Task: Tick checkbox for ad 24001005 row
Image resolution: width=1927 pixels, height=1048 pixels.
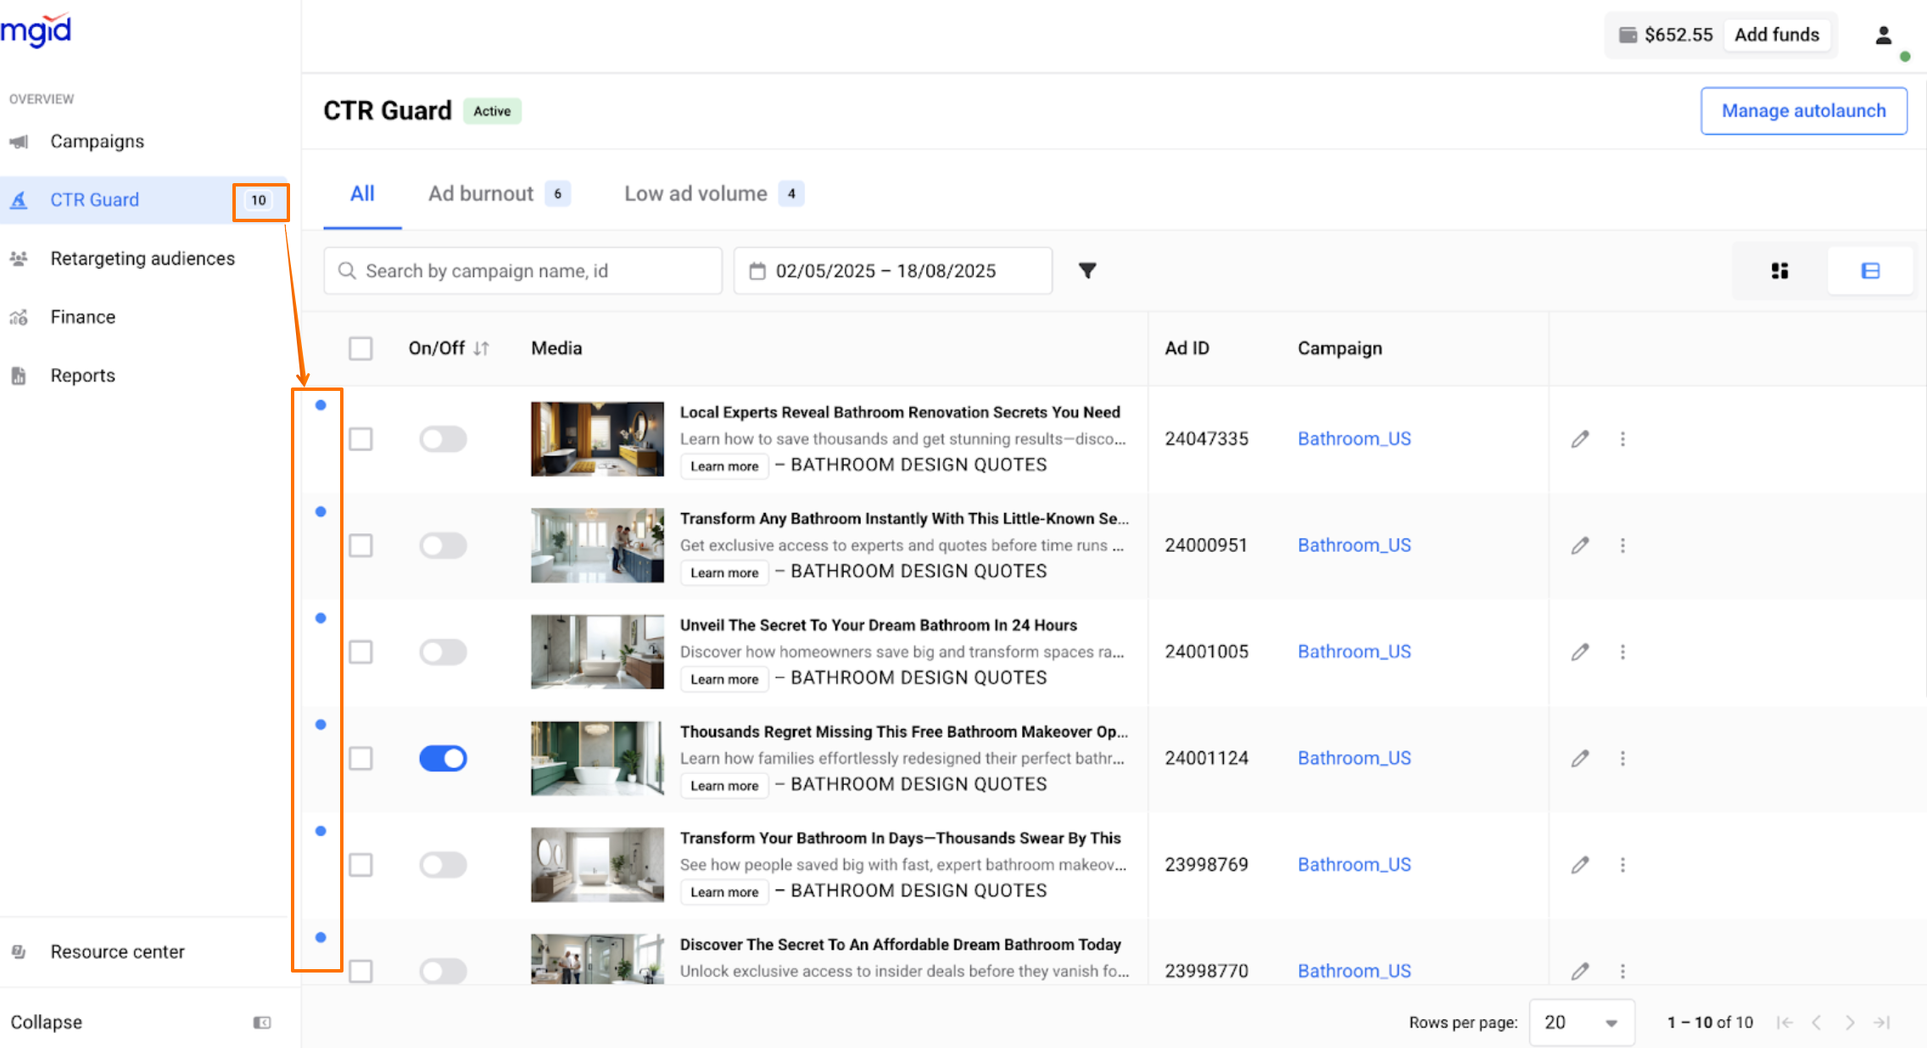Action: [x=360, y=652]
